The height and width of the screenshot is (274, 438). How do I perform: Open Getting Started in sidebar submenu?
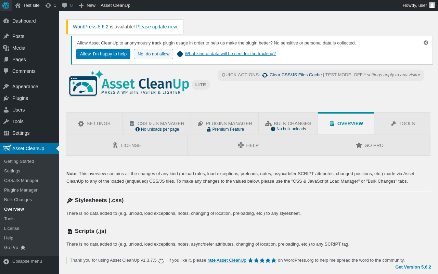click(x=19, y=161)
